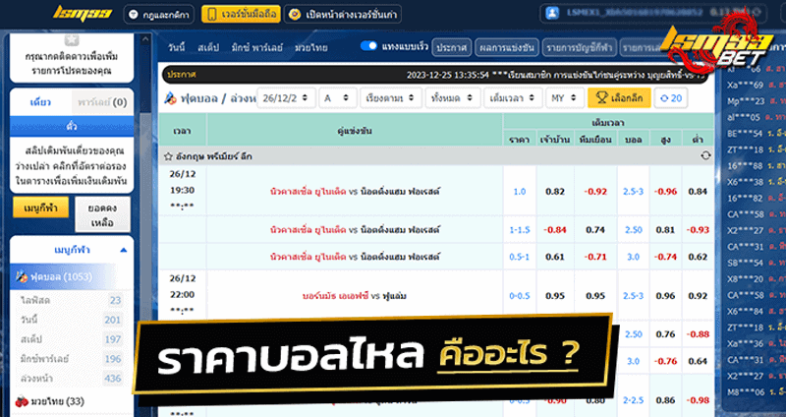Click the บอร์นมัธ เอเอฟซี vs ฟูแล่ม match

click(355, 296)
